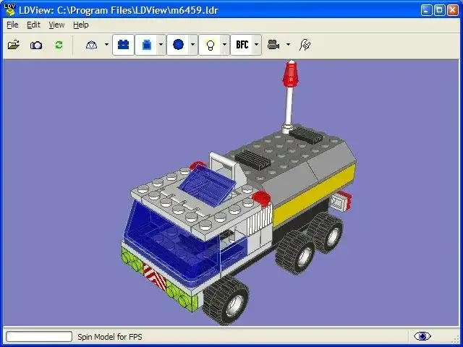Click the eye icon in status bar
The width and height of the screenshot is (463, 347).
point(422,336)
